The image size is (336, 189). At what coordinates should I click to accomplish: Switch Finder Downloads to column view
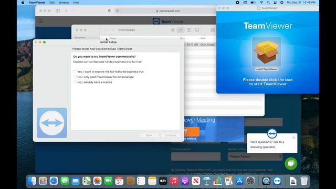pyautogui.click(x=189, y=30)
